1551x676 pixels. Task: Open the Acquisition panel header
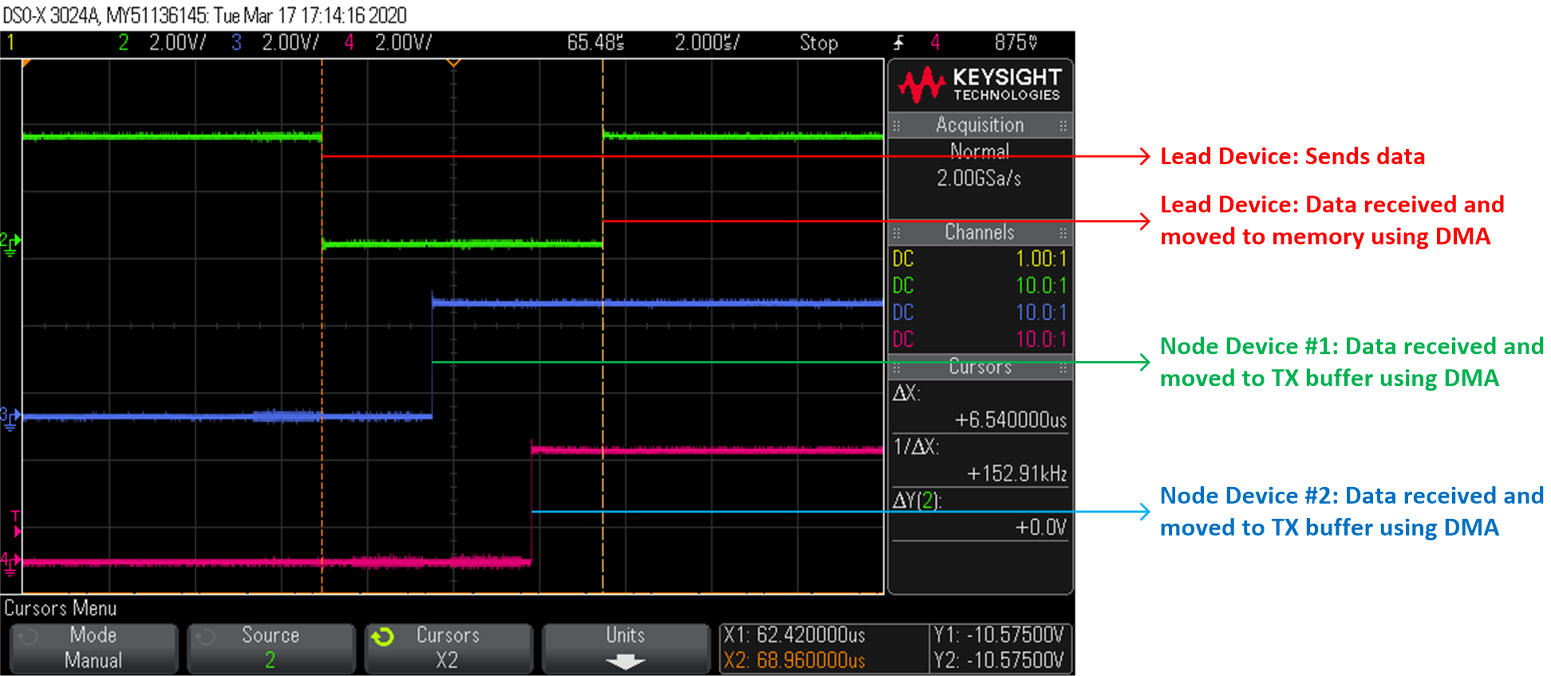click(980, 125)
